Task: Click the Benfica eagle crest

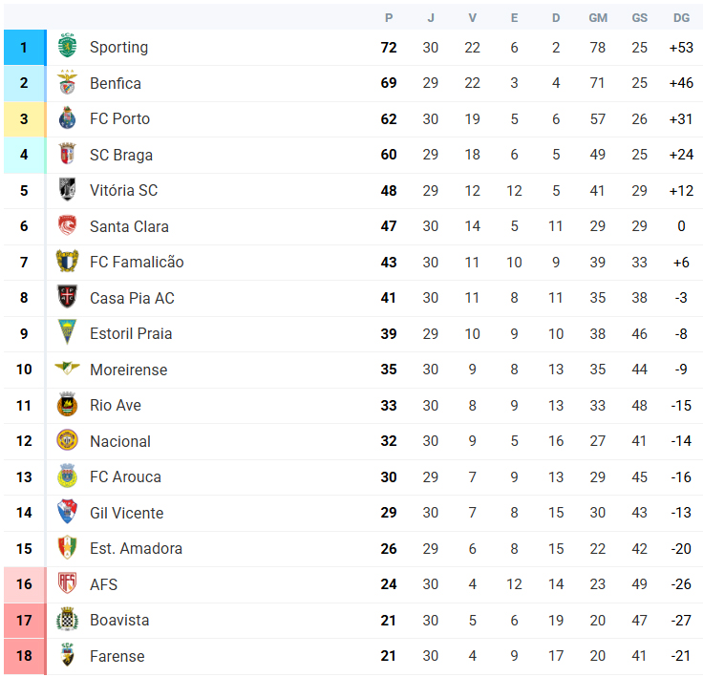Action: pos(67,82)
